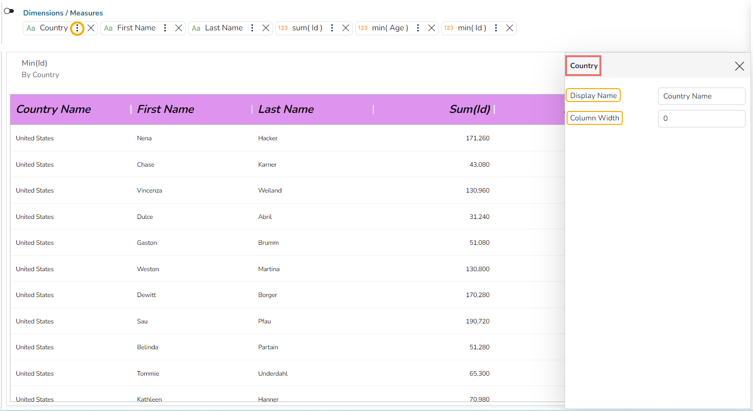Open sum( Id ) measure options
The width and height of the screenshot is (753, 411).
point(332,28)
